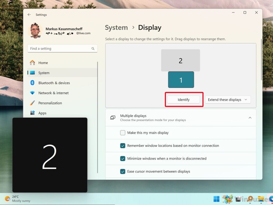273x205 pixels.
Task: Open the 24°C Mostly sunny weather widget
Action: pyautogui.click(x=17, y=199)
